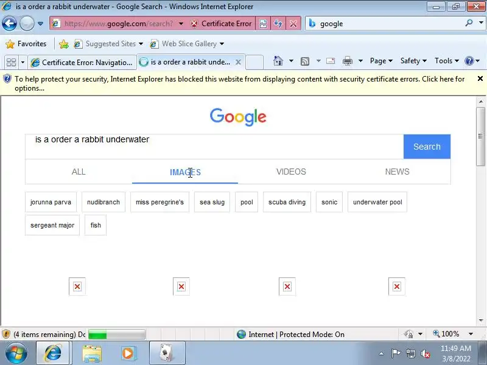Open Windows Explorer from the taskbar
The height and width of the screenshot is (365, 487).
[92, 353]
